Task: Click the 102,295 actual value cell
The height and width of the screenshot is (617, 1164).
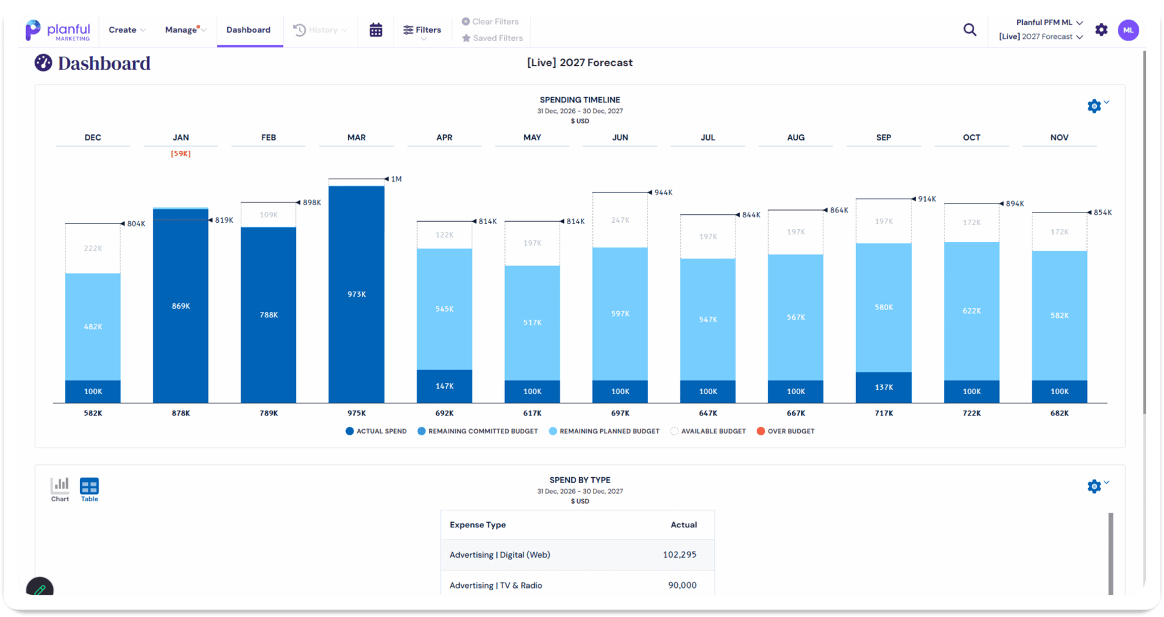Action: point(680,555)
